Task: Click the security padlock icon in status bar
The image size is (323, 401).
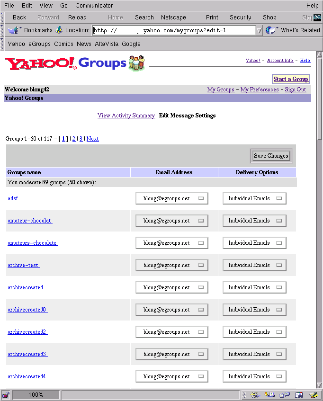Action: click(x=6, y=395)
